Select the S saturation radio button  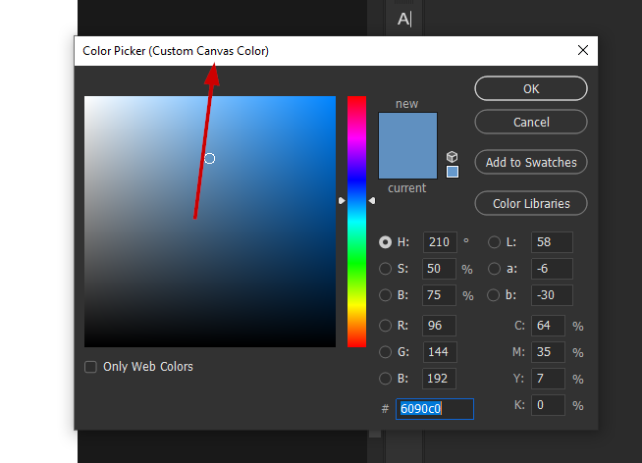click(386, 269)
